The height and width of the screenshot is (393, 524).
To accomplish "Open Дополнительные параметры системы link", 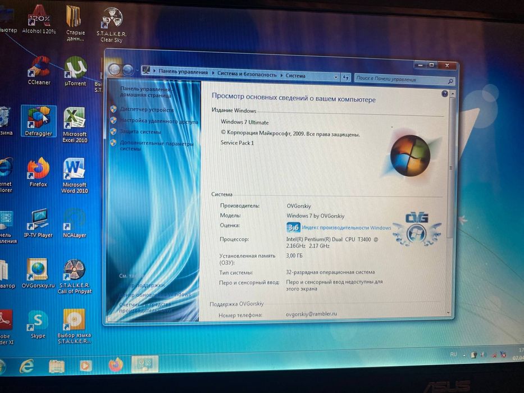I will click(156, 146).
